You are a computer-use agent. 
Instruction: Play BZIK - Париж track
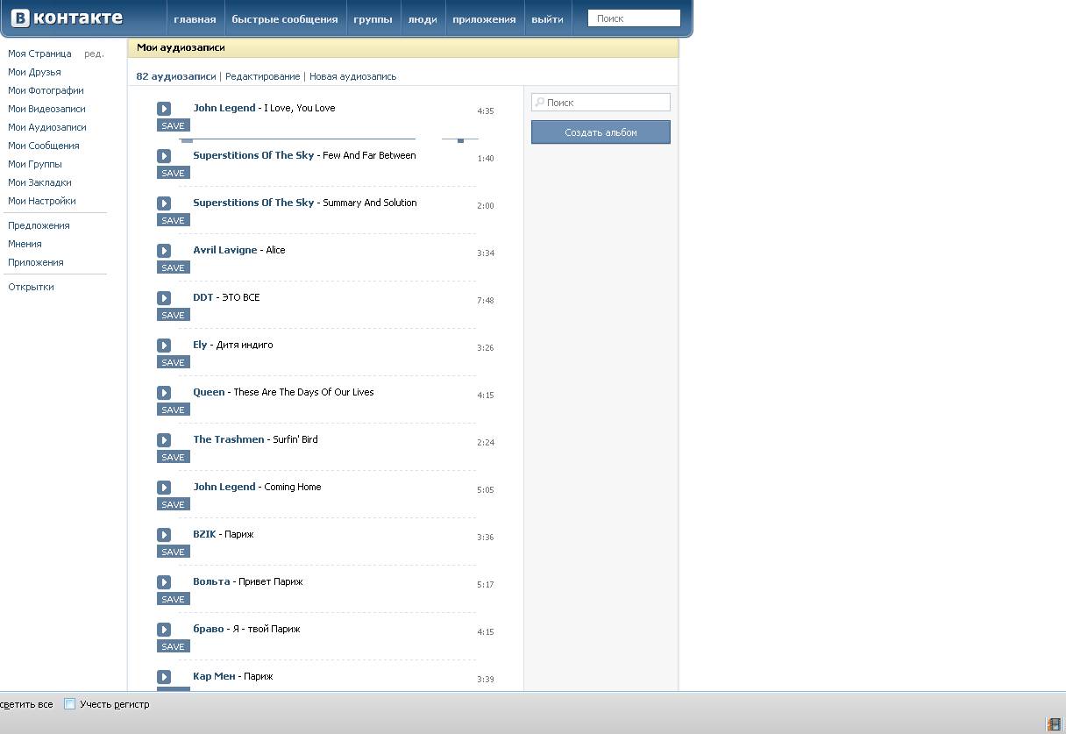pyautogui.click(x=164, y=535)
